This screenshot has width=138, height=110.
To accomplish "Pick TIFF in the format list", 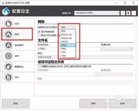I will (x=68, y=52).
